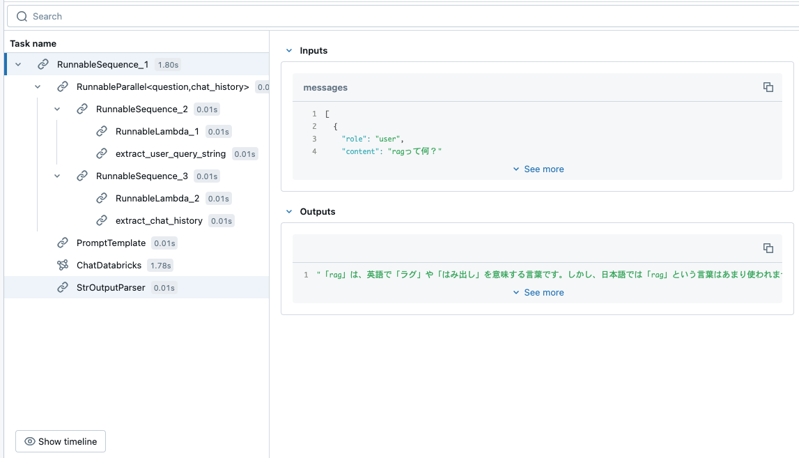Click the chain icon next to RunnableLambda_1
Screen dimensions: 799x458
[100, 131]
